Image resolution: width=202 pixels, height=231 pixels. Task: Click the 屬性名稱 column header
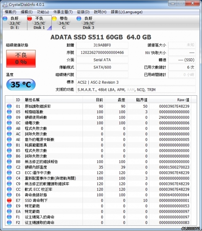click(x=53, y=100)
